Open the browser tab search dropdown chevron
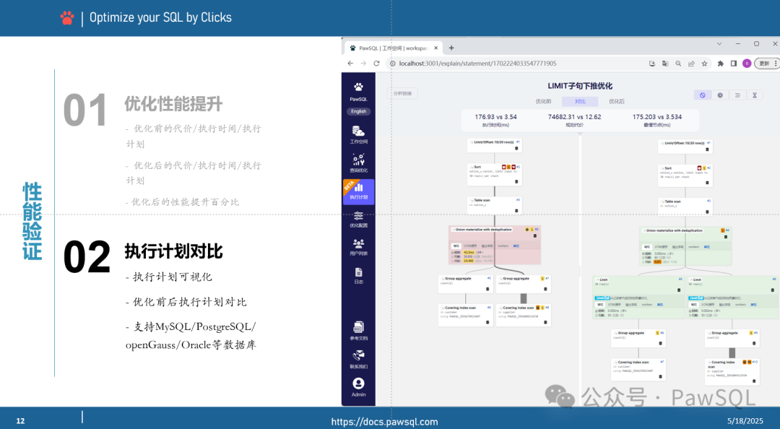780x429 pixels. tap(719, 44)
